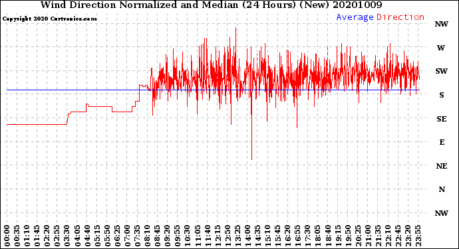Click the 'E' axis label
The image size is (459, 249).
coord(442,142)
